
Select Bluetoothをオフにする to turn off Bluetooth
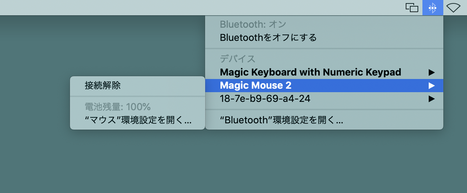click(268, 38)
